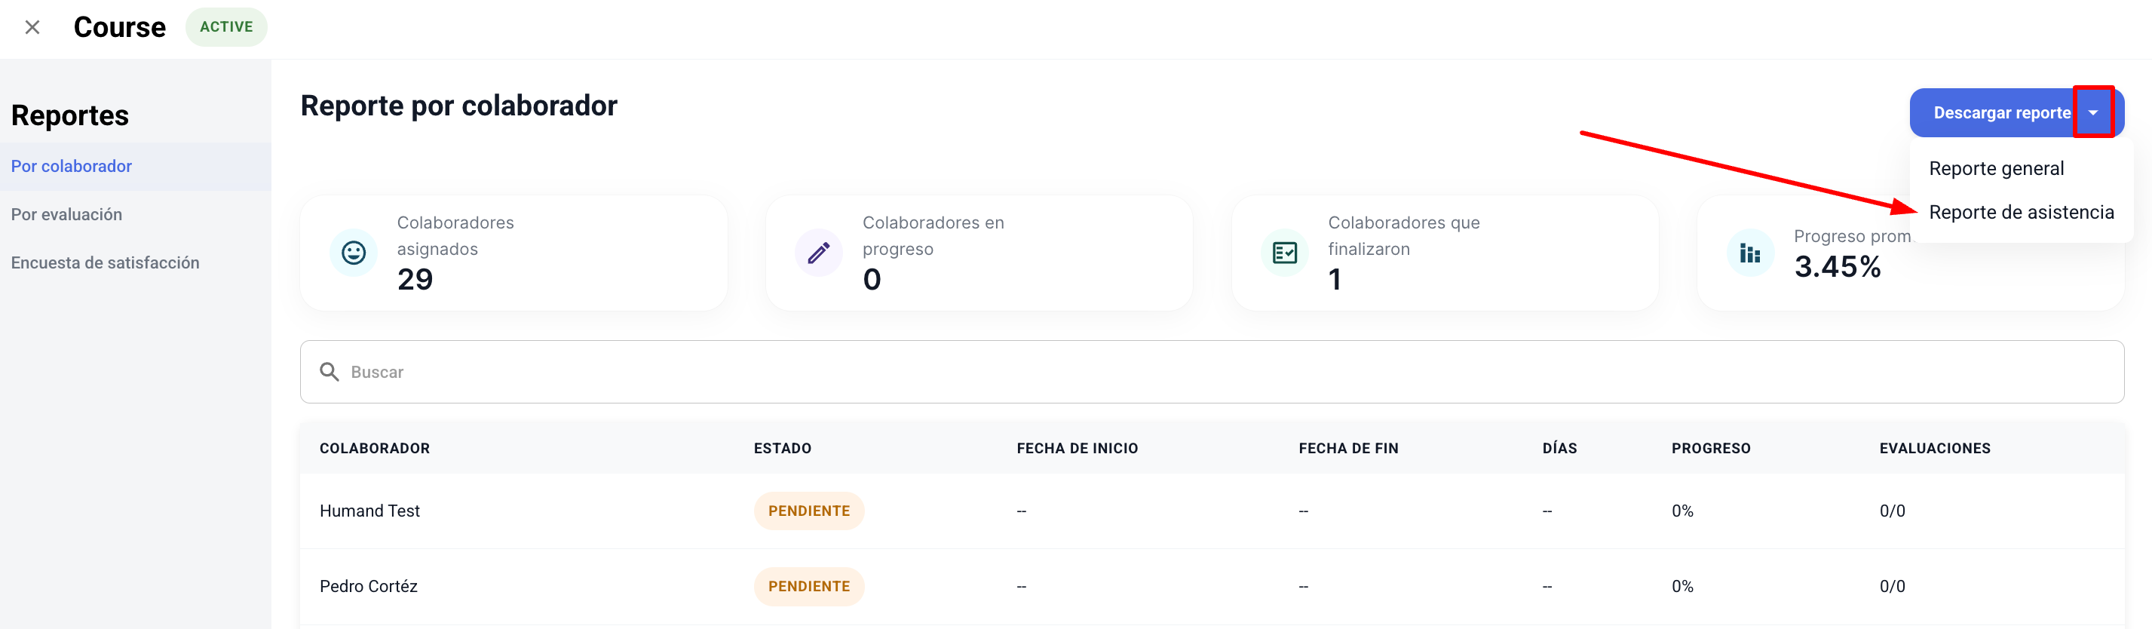Click the bar chart average progress icon
The width and height of the screenshot is (2152, 629).
click(x=1749, y=252)
